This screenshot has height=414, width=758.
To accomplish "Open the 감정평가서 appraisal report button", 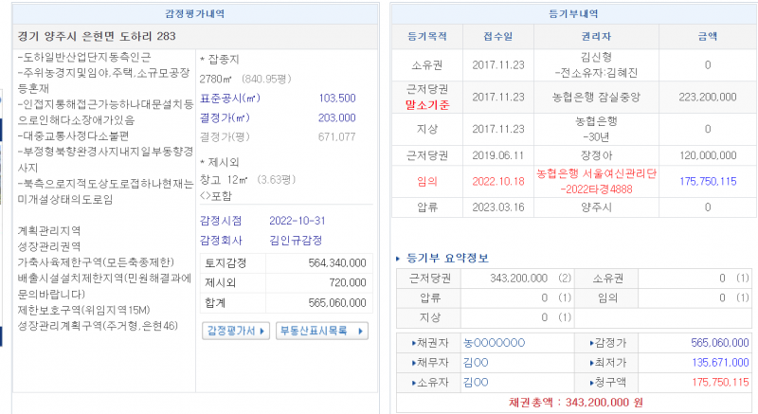I will point(231,331).
